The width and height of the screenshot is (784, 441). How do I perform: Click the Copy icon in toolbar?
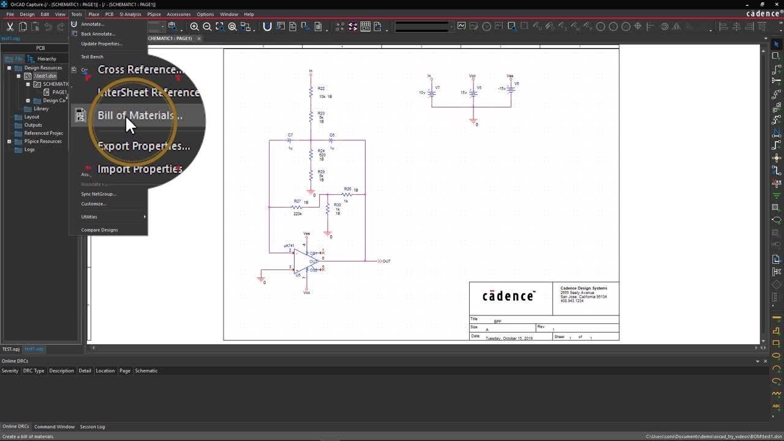click(23, 26)
